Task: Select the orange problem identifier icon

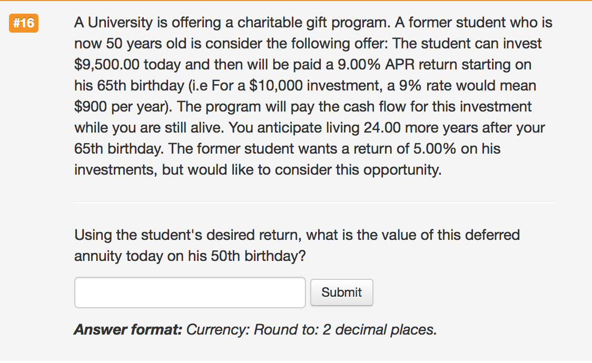Action: [x=22, y=23]
